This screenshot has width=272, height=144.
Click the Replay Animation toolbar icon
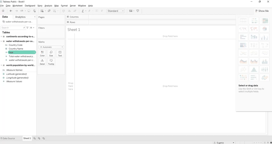[x=22, y=11]
